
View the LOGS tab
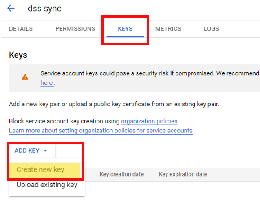[x=212, y=29]
